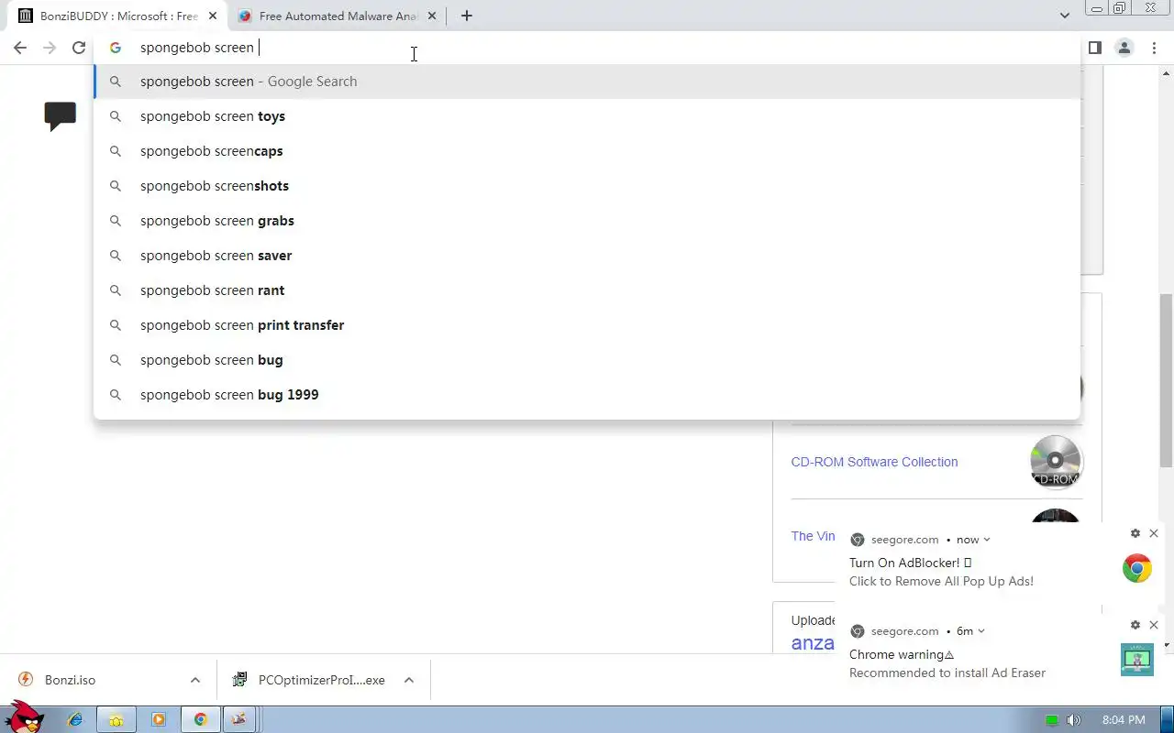Choose suggestion "spongebob screenshots"
Screen dimensions: 1174x733
tap(587, 186)
